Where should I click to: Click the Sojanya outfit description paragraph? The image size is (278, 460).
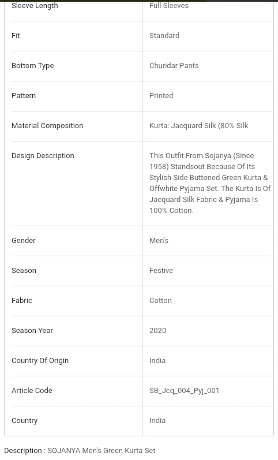210,183
